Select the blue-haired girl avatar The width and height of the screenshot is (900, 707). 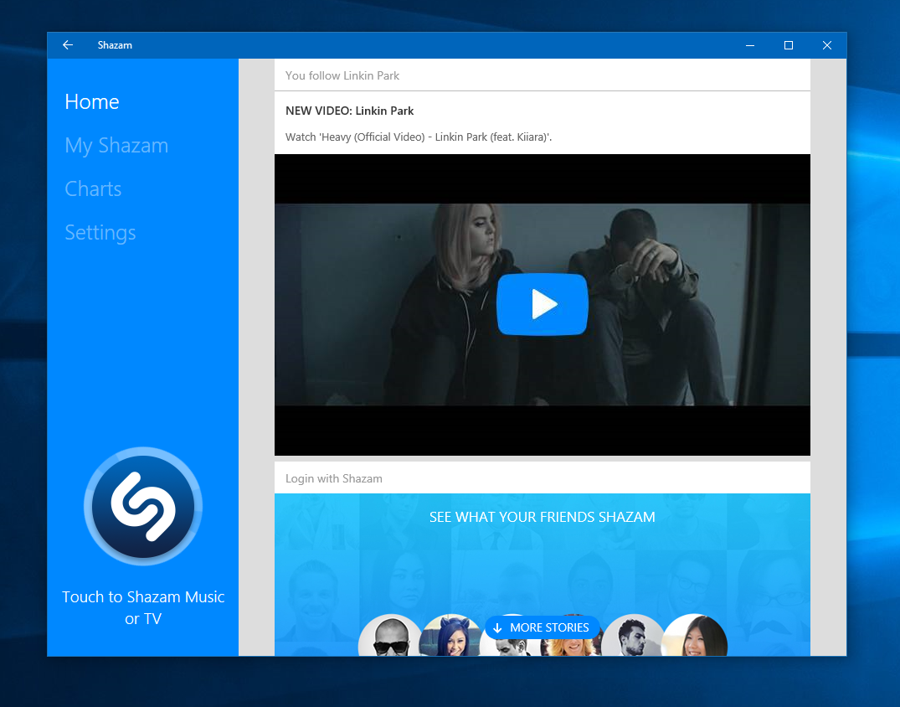tap(452, 636)
